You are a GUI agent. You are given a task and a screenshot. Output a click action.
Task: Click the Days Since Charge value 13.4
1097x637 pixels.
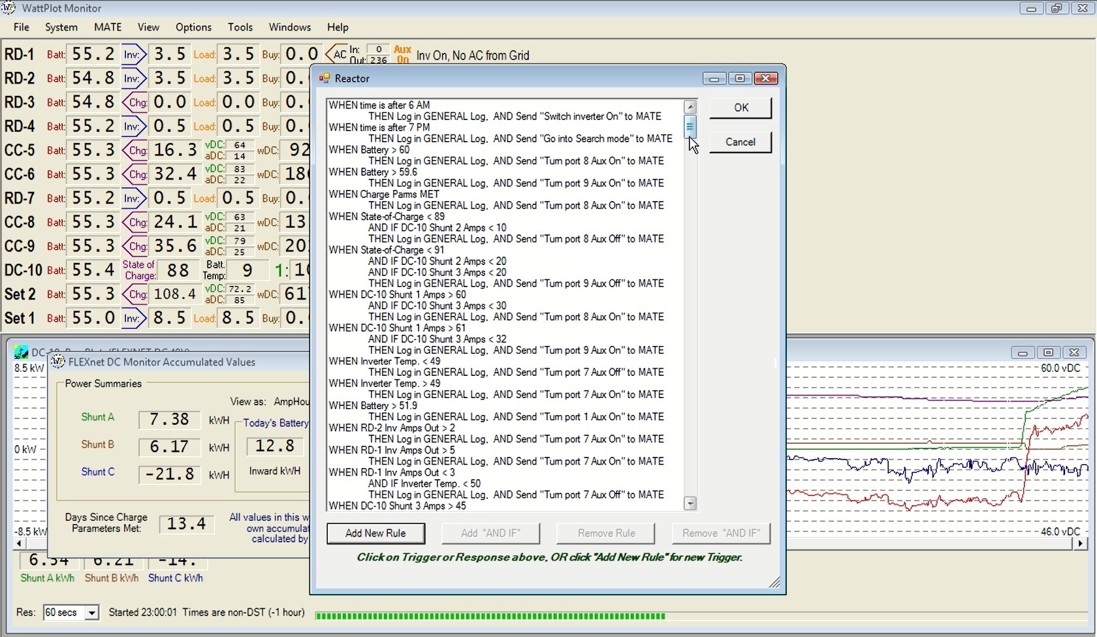point(187,524)
